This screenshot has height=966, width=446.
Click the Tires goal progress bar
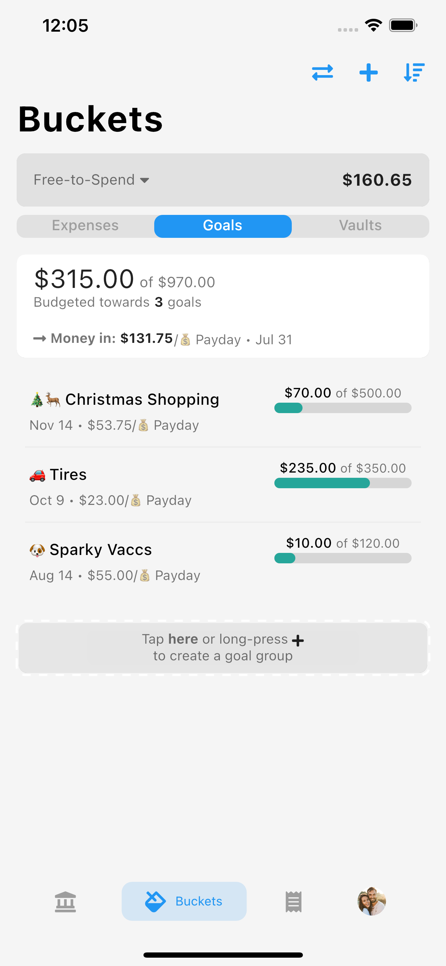[342, 483]
